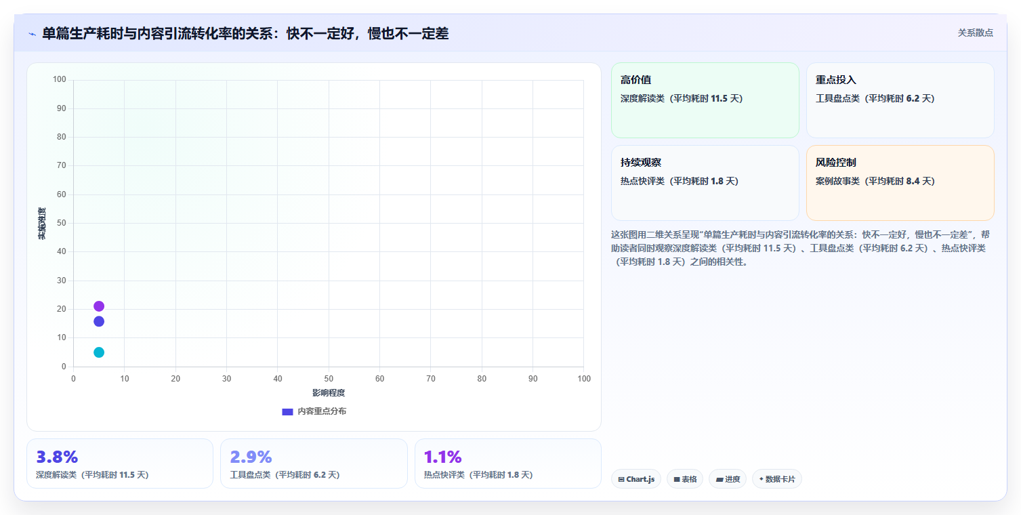This screenshot has height=515, width=1021.
Task: Select the cyan scatter point
Action: pos(99,352)
